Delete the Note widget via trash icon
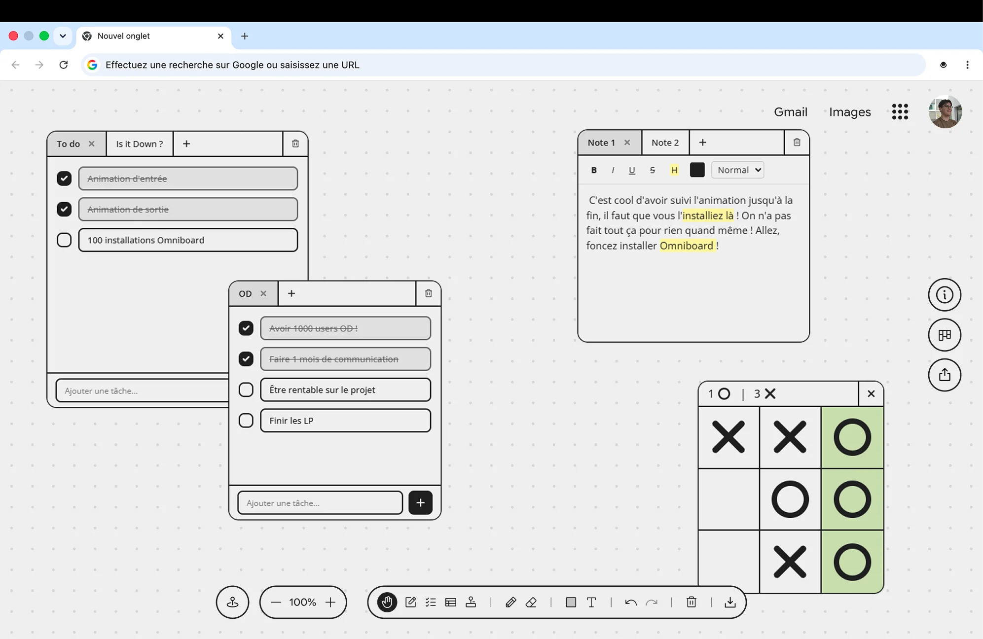983x639 pixels. coord(797,142)
